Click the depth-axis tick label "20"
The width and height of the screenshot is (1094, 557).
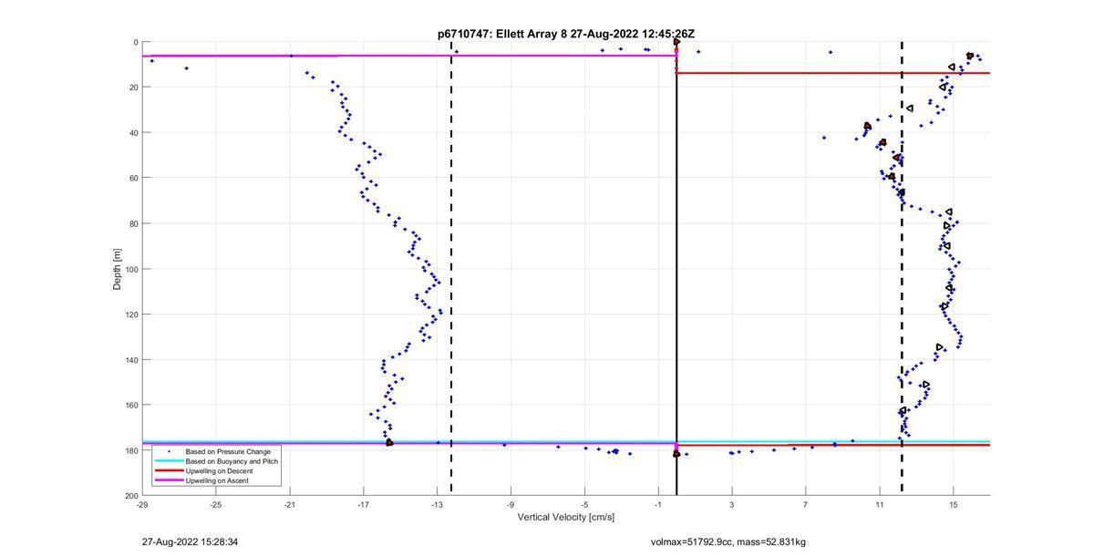(133, 88)
